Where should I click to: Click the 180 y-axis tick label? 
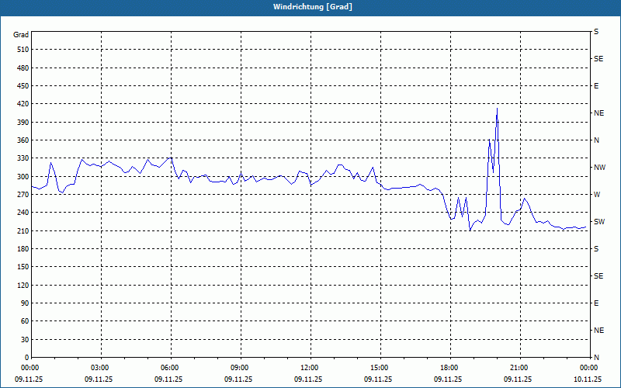click(23, 249)
